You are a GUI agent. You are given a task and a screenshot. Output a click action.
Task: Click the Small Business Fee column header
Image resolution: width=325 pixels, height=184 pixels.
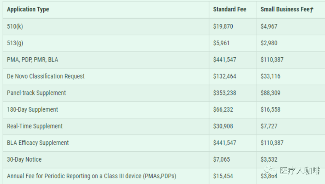click(287, 9)
